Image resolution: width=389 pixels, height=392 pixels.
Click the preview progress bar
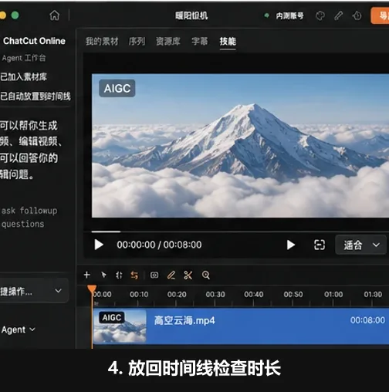tap(240, 231)
